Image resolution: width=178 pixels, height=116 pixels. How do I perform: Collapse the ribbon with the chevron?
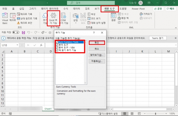coord(176,28)
